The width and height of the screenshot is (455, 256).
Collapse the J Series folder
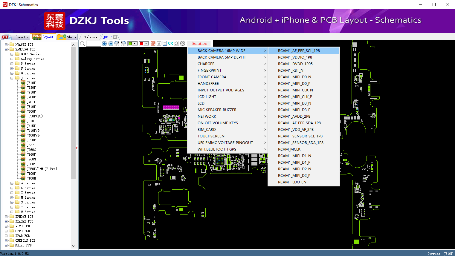coord(12,78)
